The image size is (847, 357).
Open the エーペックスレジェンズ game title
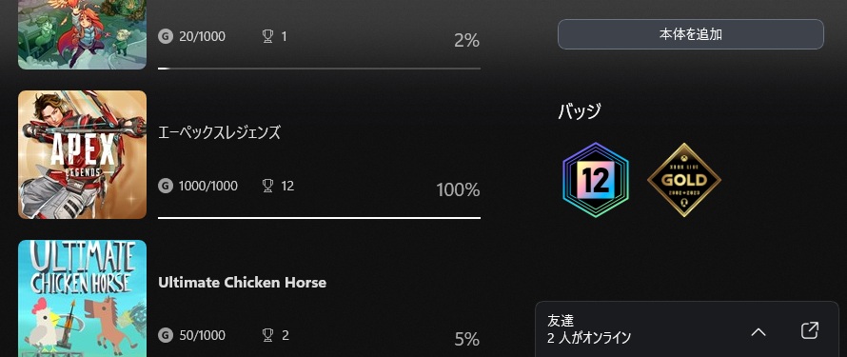(x=219, y=132)
